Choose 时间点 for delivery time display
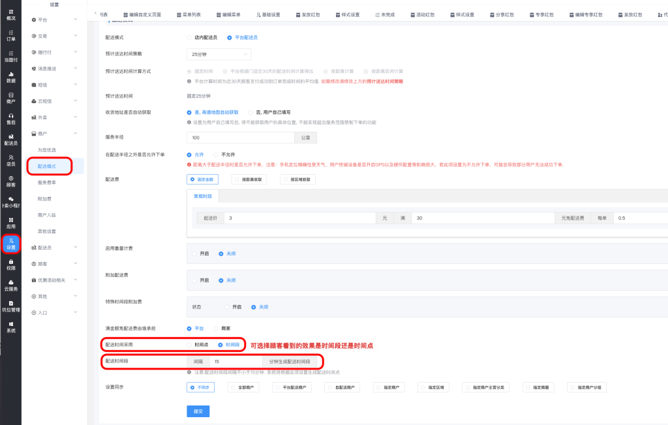The image size is (668, 425). [190, 345]
